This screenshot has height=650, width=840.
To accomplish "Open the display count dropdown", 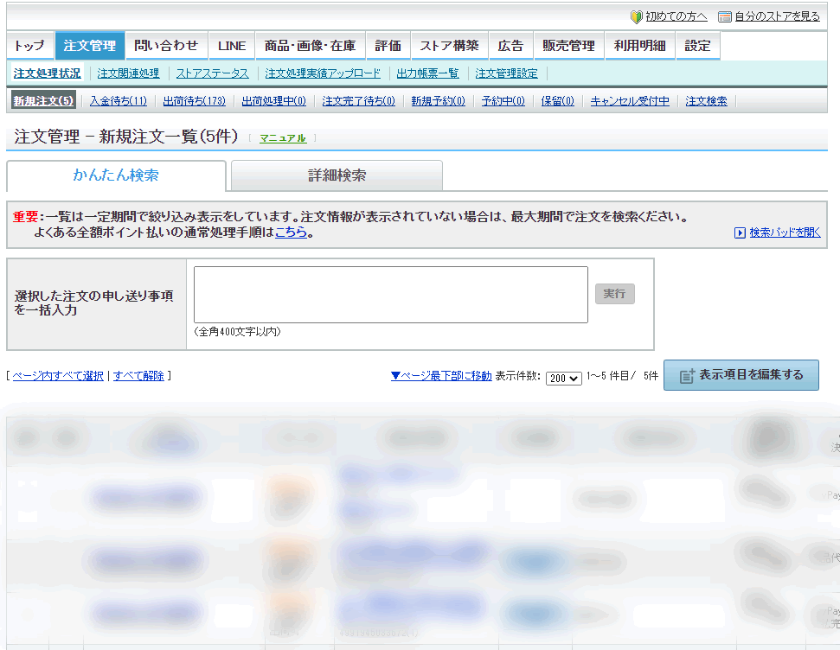I will (x=563, y=378).
